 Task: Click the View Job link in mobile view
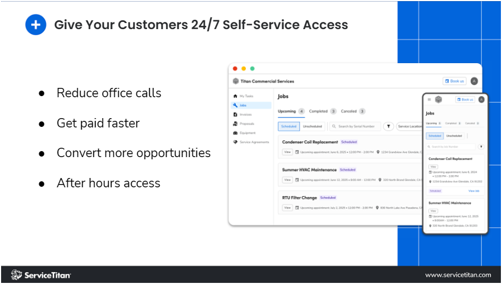tap(474, 191)
